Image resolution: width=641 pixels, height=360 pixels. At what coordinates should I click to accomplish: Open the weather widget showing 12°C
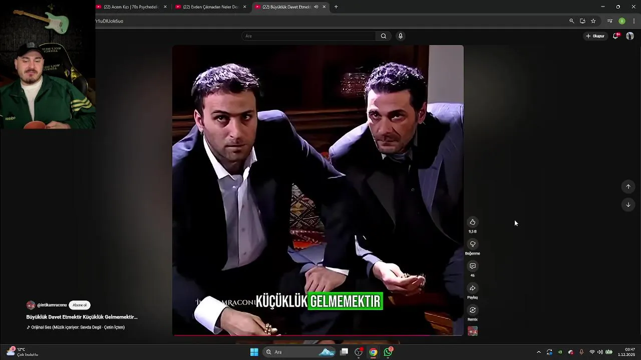click(x=23, y=352)
